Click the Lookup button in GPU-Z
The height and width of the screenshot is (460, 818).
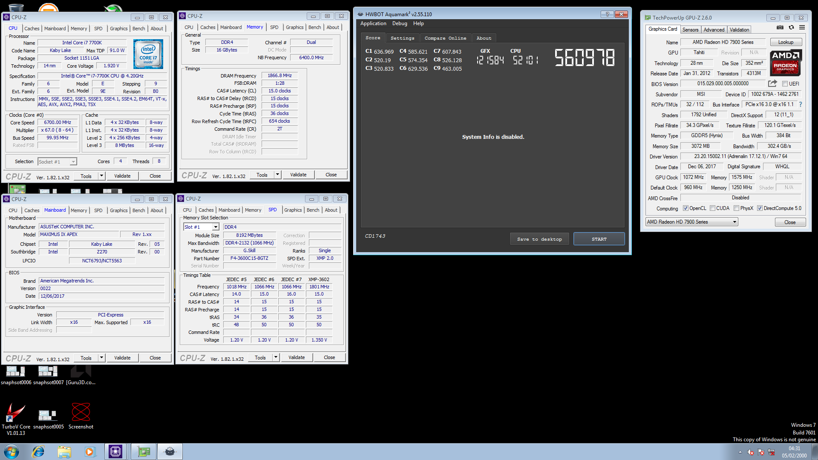pyautogui.click(x=786, y=42)
